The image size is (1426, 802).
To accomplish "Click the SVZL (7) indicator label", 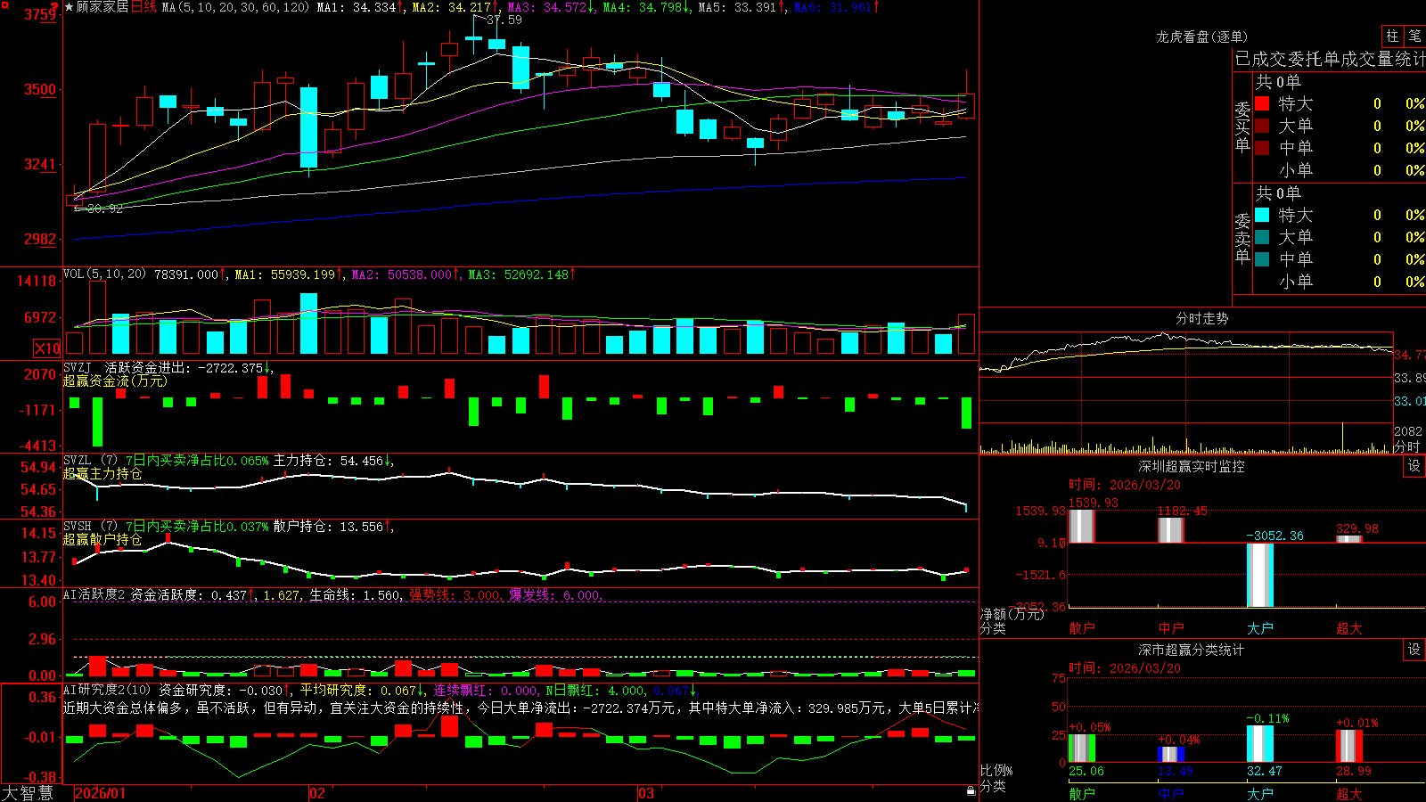I will [x=90, y=460].
